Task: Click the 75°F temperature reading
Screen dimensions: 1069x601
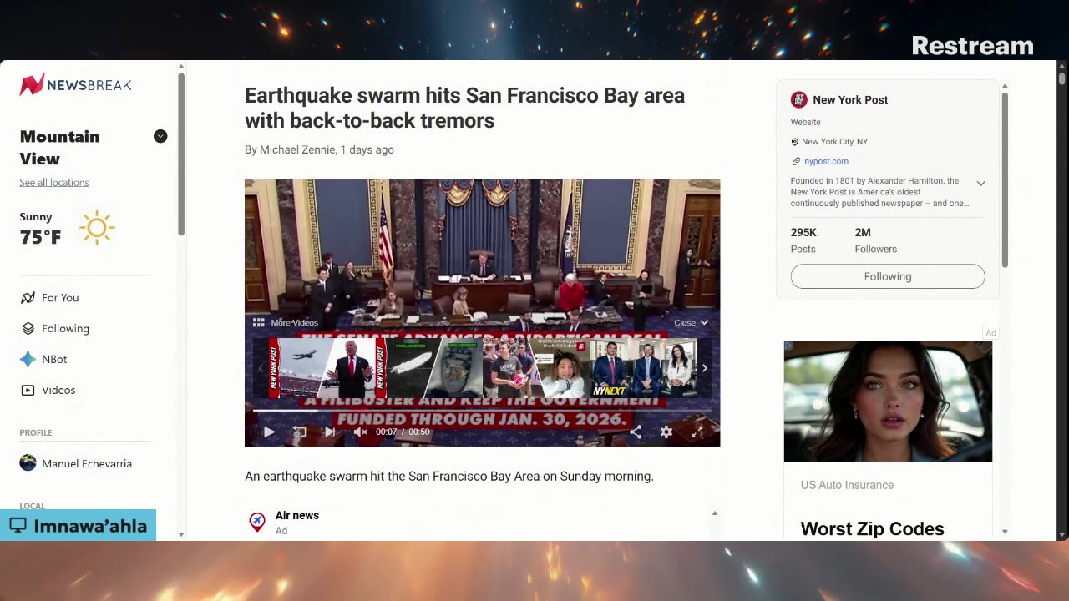Action: tap(41, 237)
